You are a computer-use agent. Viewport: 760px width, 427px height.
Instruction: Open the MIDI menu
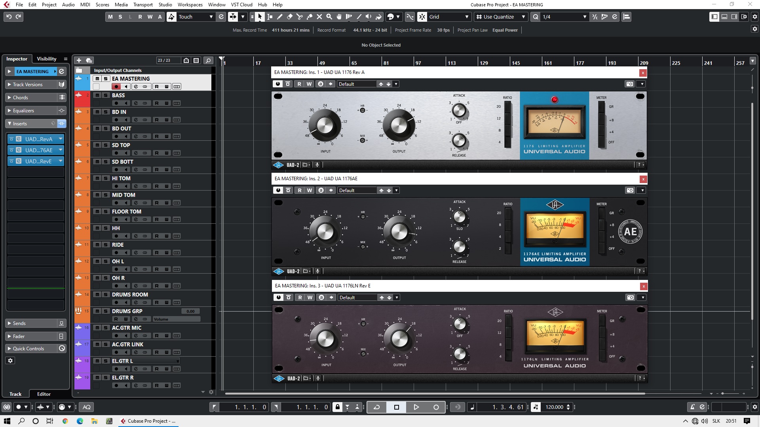pos(85,4)
